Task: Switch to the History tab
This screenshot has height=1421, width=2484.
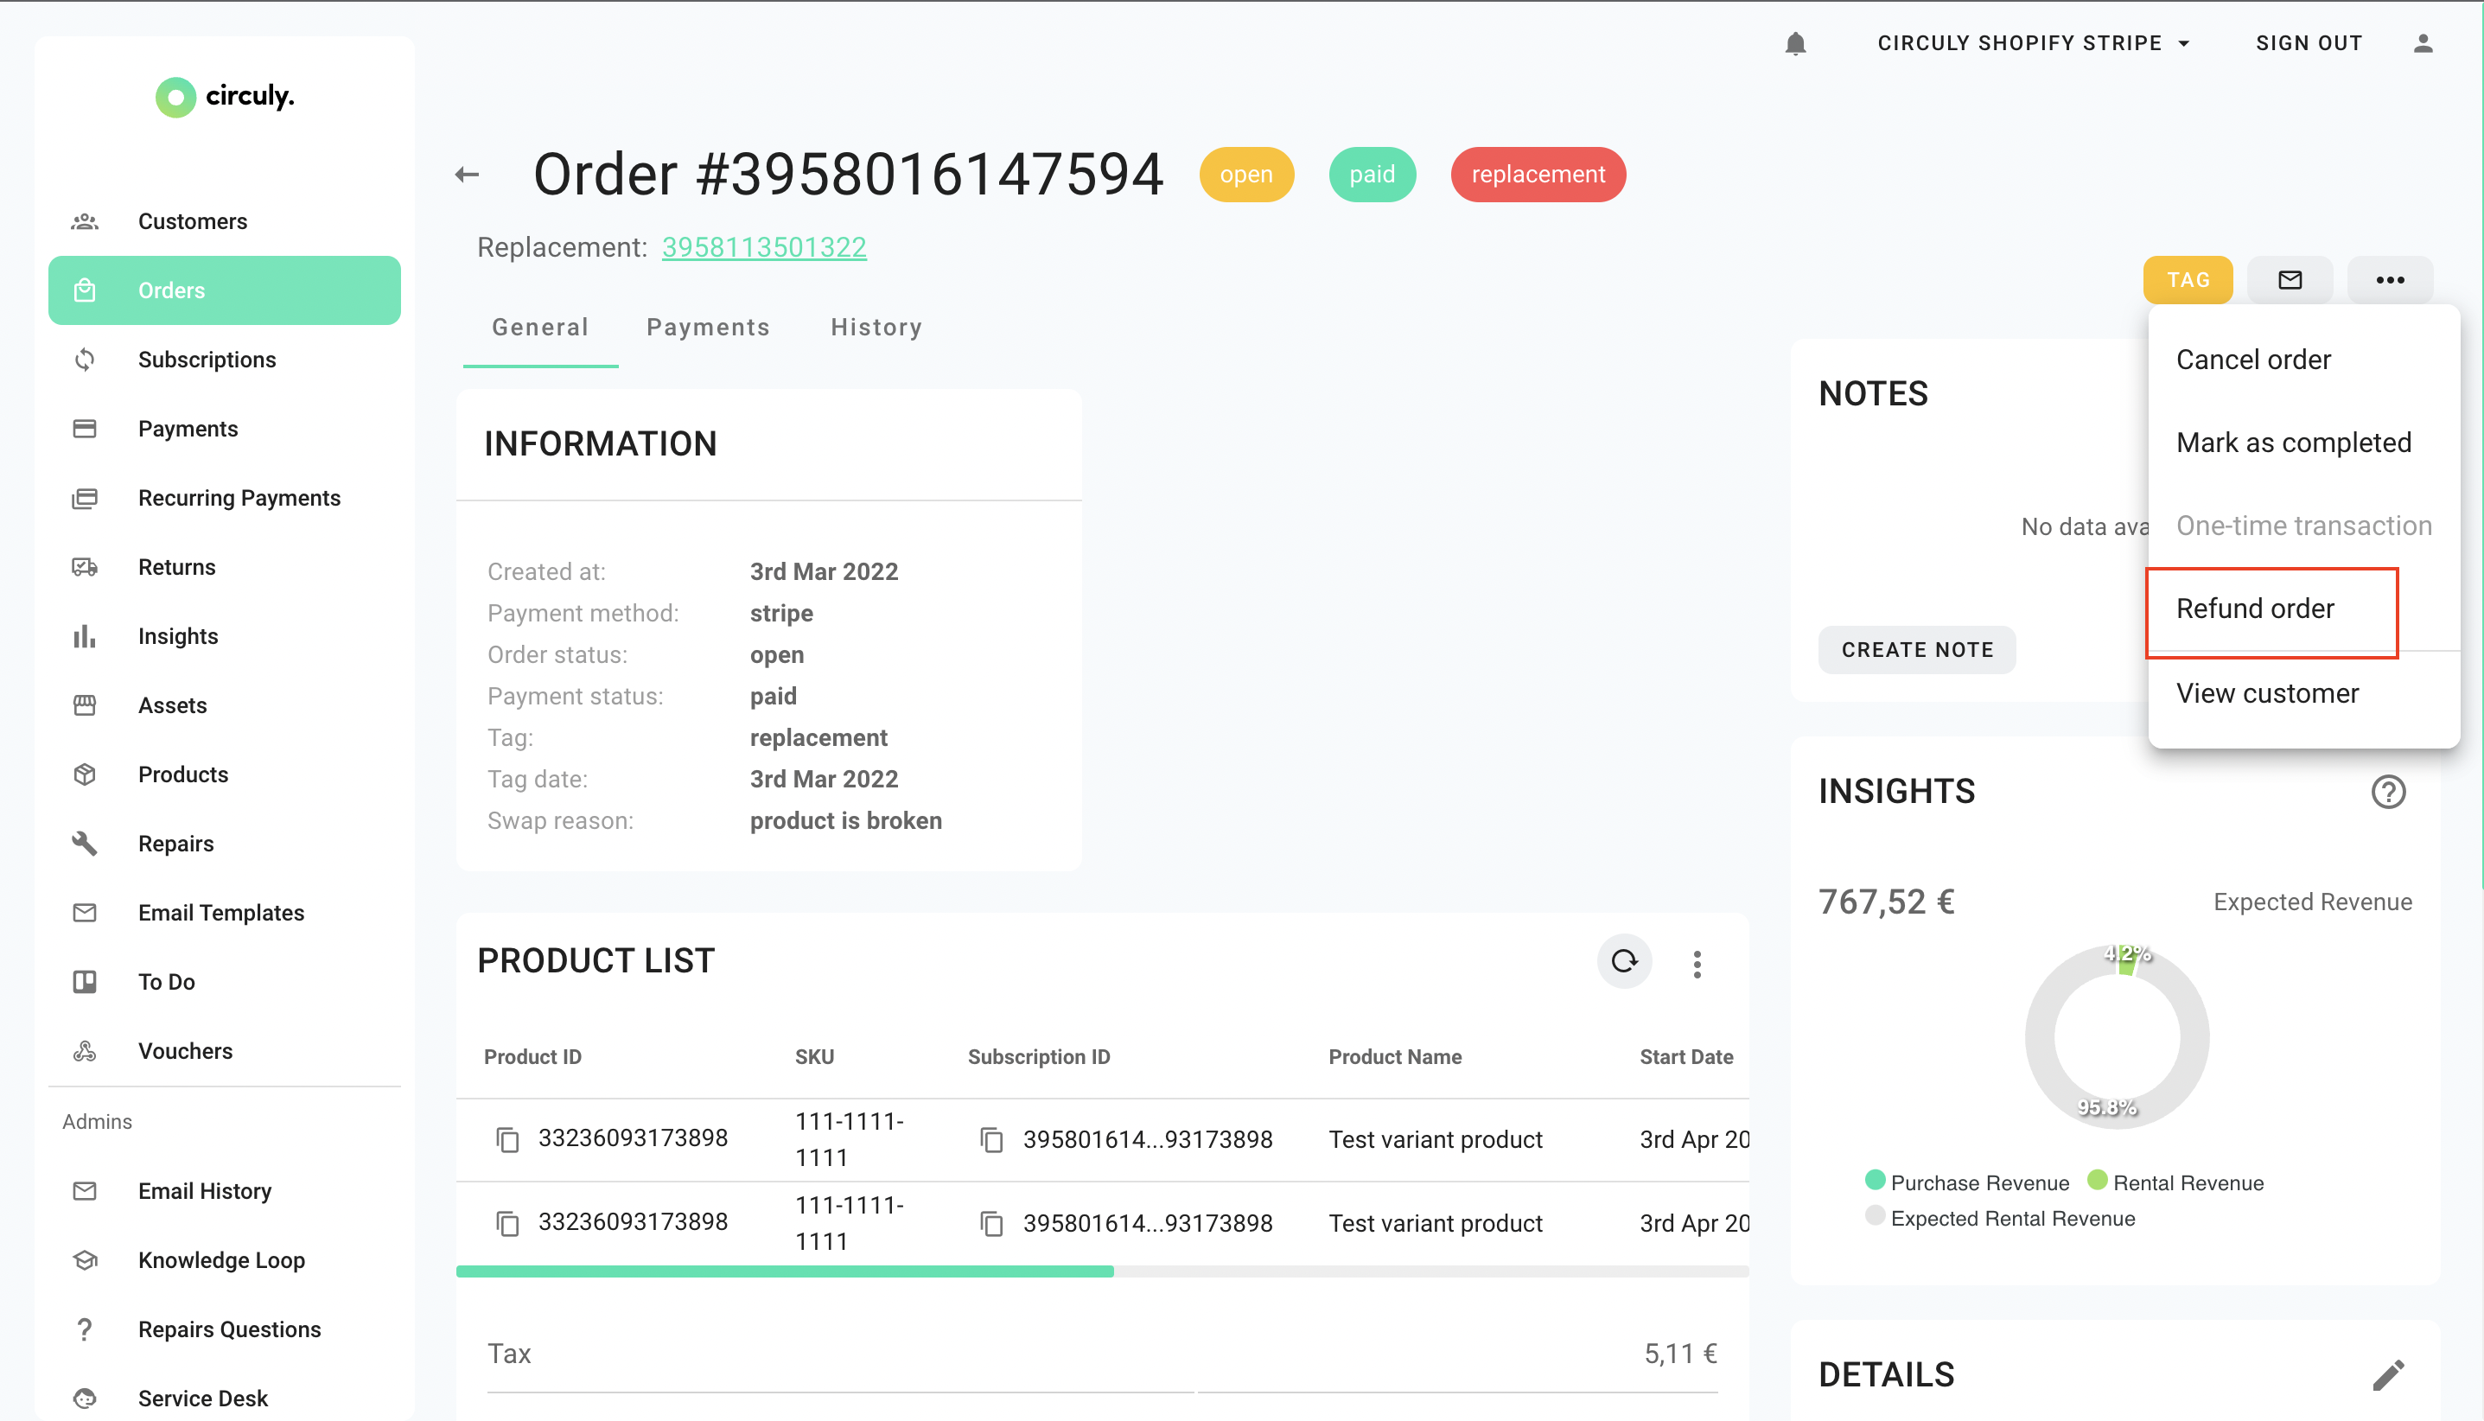Action: [x=876, y=328]
